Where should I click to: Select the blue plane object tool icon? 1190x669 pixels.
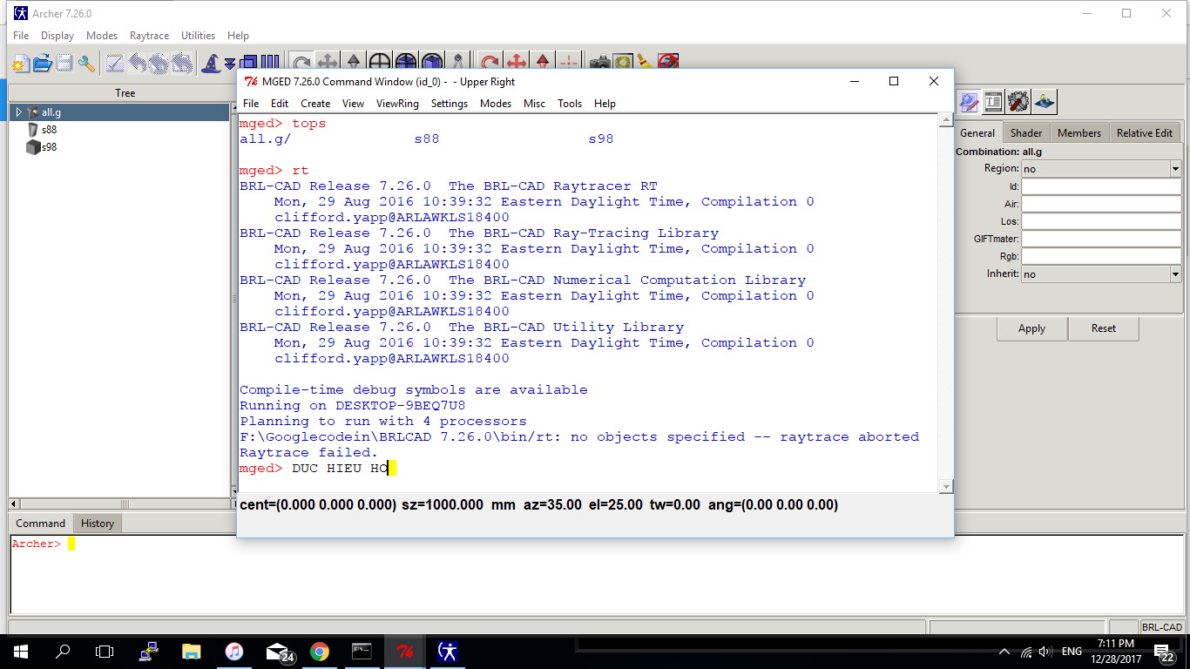[1044, 102]
